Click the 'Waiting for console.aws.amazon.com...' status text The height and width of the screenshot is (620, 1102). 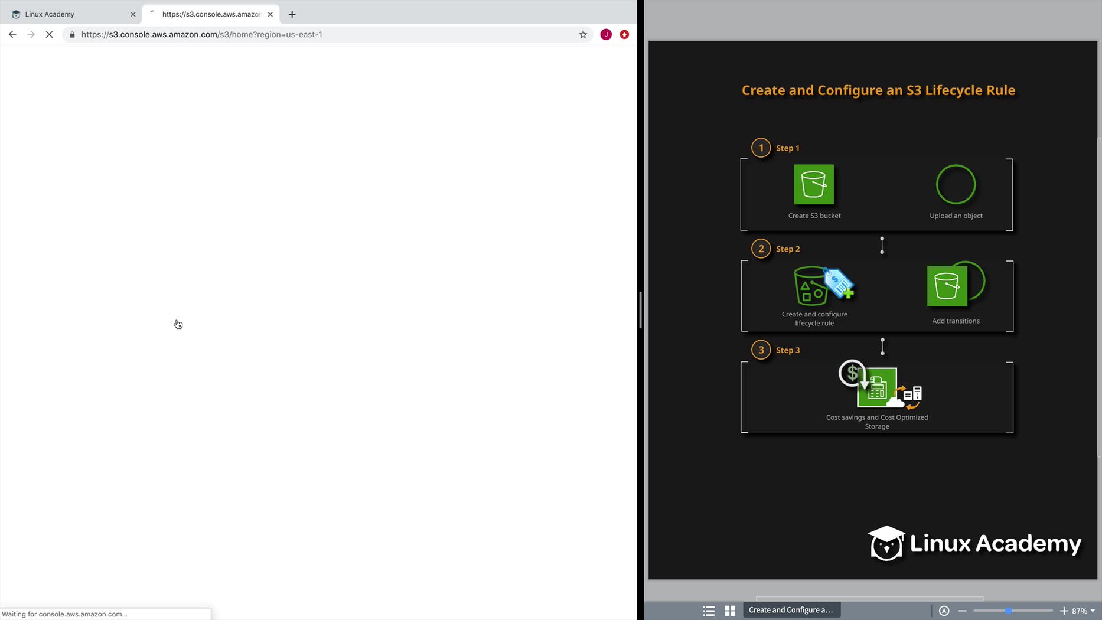coord(64,614)
